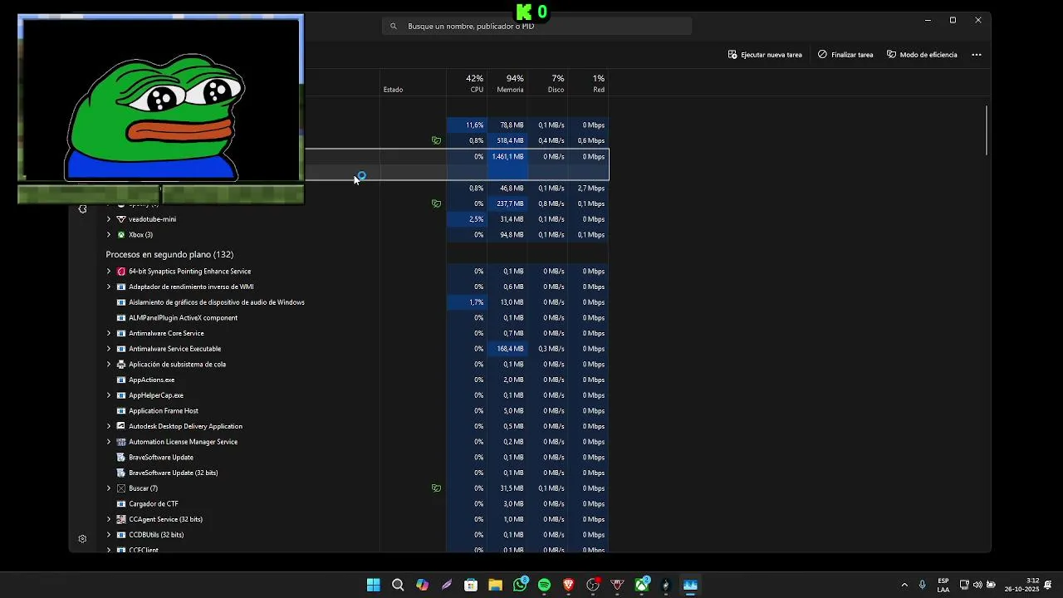Image resolution: width=1063 pixels, height=598 pixels.
Task: Click the search magnifier icon in the search box
Action: 394,27
